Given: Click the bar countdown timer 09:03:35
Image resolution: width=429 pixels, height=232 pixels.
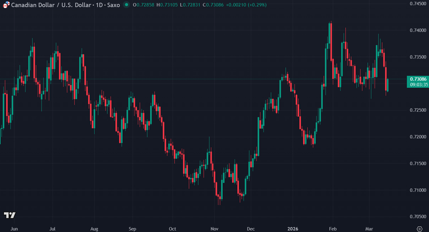Looking at the screenshot, I should point(418,85).
